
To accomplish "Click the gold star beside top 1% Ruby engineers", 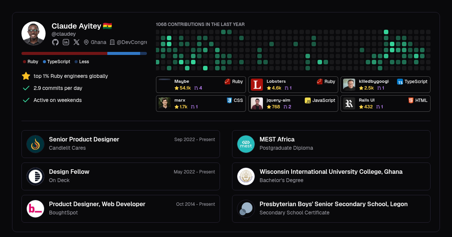I will 26,76.
